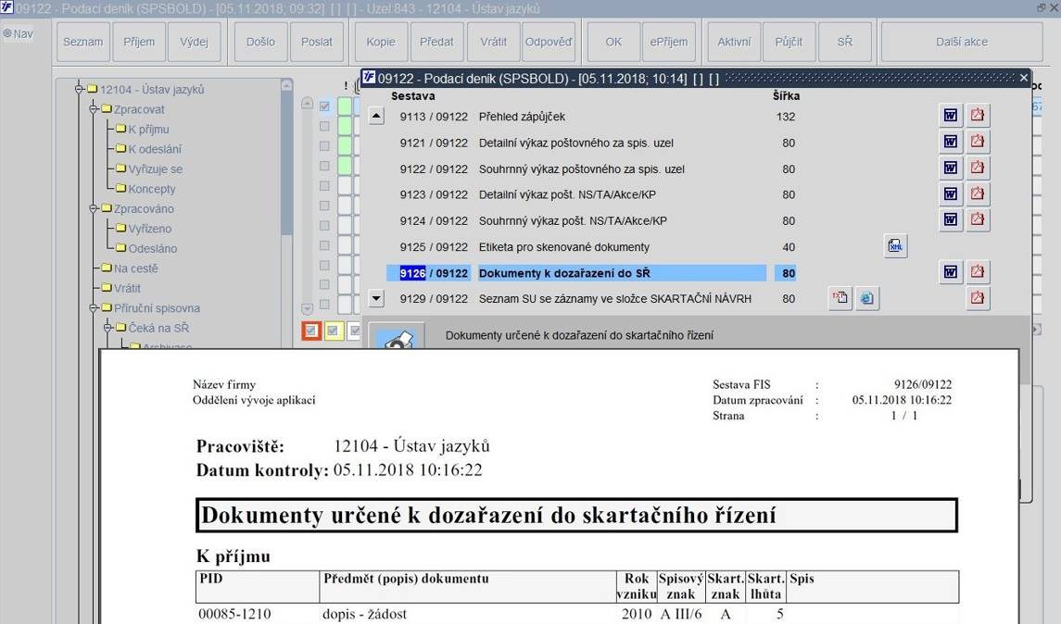Select the row Přehled zápůjček
This screenshot has width=1061, height=624.
[576, 117]
